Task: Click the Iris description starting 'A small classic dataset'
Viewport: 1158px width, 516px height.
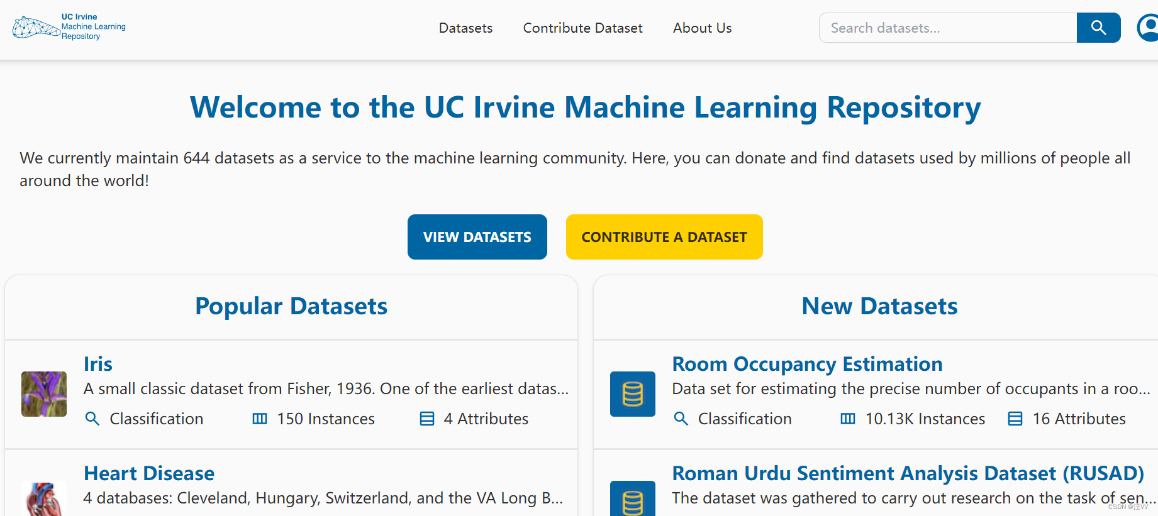Action: pyautogui.click(x=326, y=389)
